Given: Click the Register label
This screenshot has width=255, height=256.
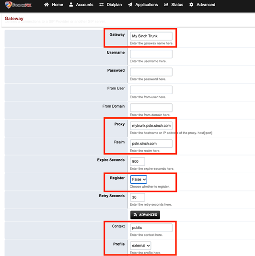Looking at the screenshot, I should [117, 178].
